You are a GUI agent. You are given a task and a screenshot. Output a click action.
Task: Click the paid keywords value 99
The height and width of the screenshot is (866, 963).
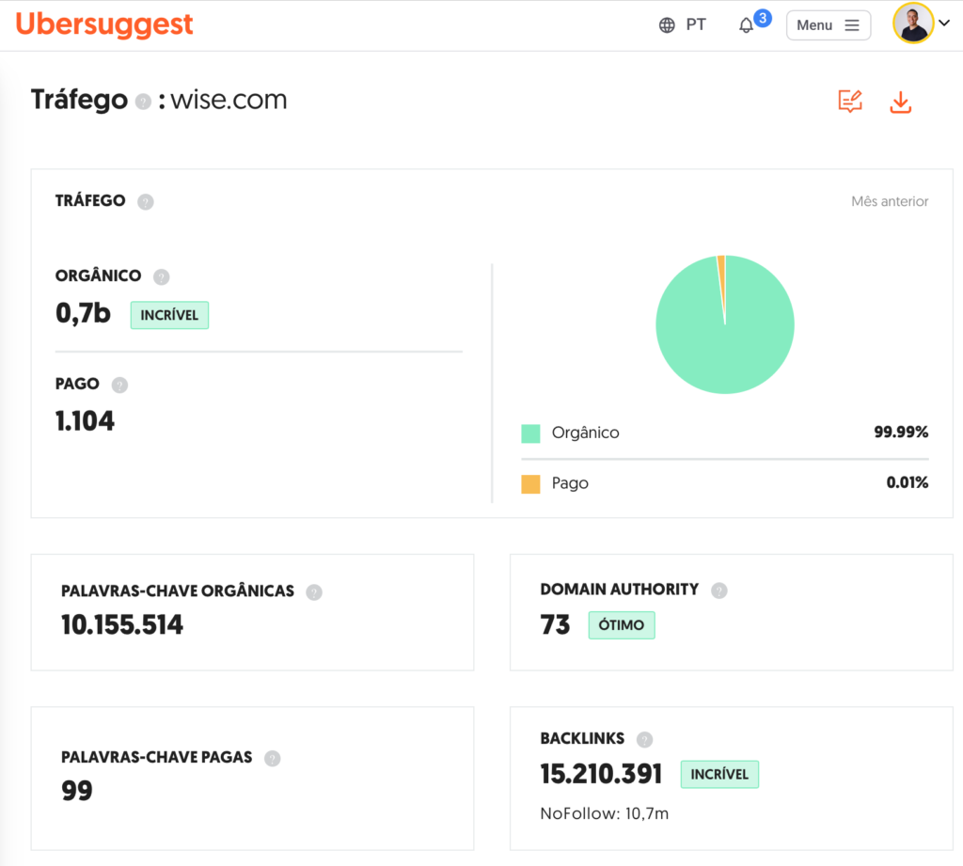coord(77,791)
